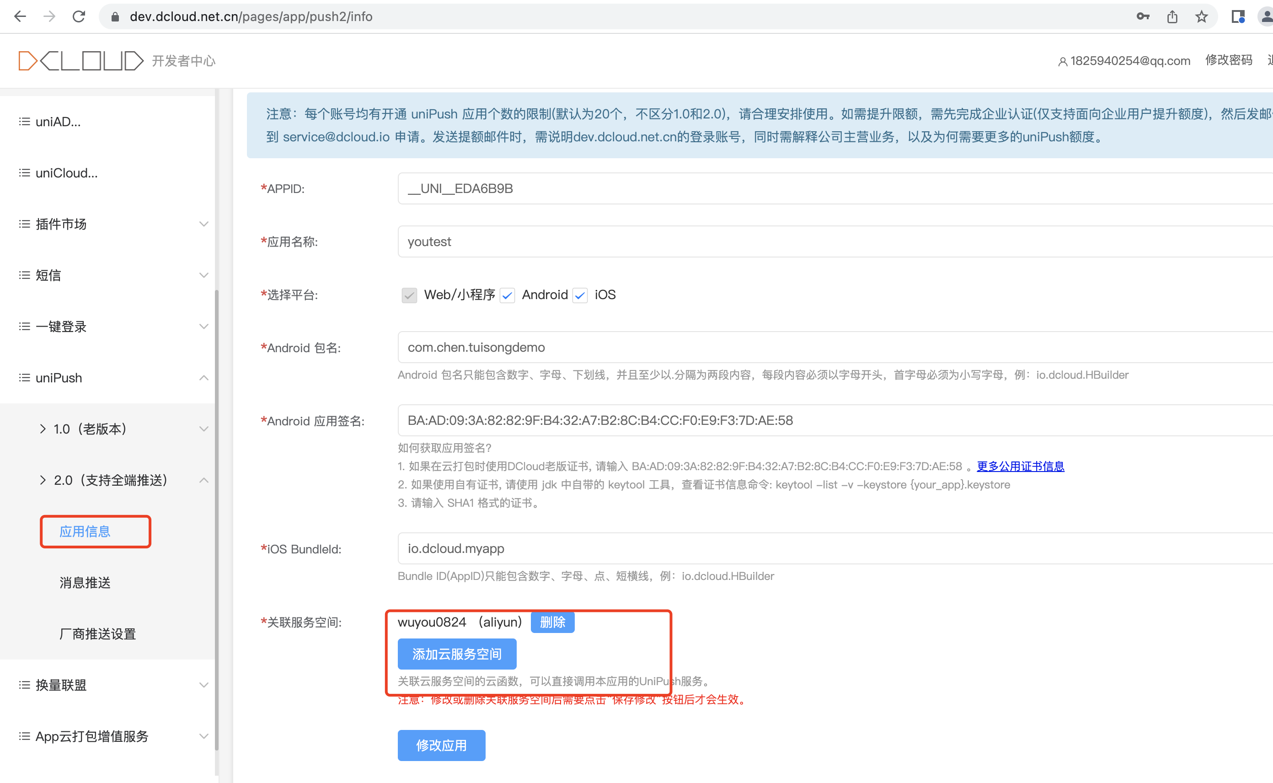Click the wuyou0824 (aliyun) service space text

[x=460, y=622]
